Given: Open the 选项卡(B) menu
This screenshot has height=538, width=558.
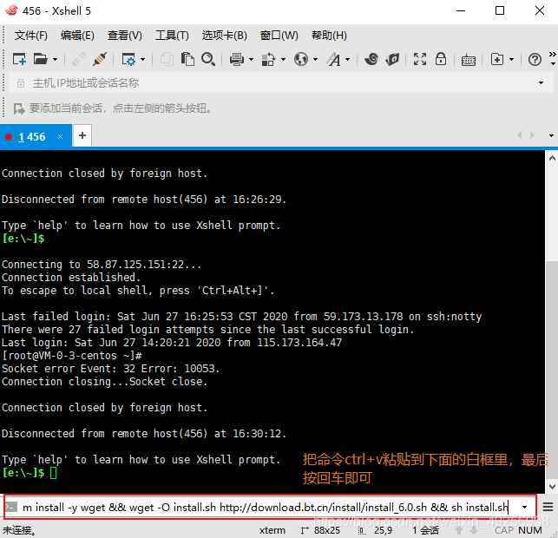Looking at the screenshot, I should pos(224,36).
